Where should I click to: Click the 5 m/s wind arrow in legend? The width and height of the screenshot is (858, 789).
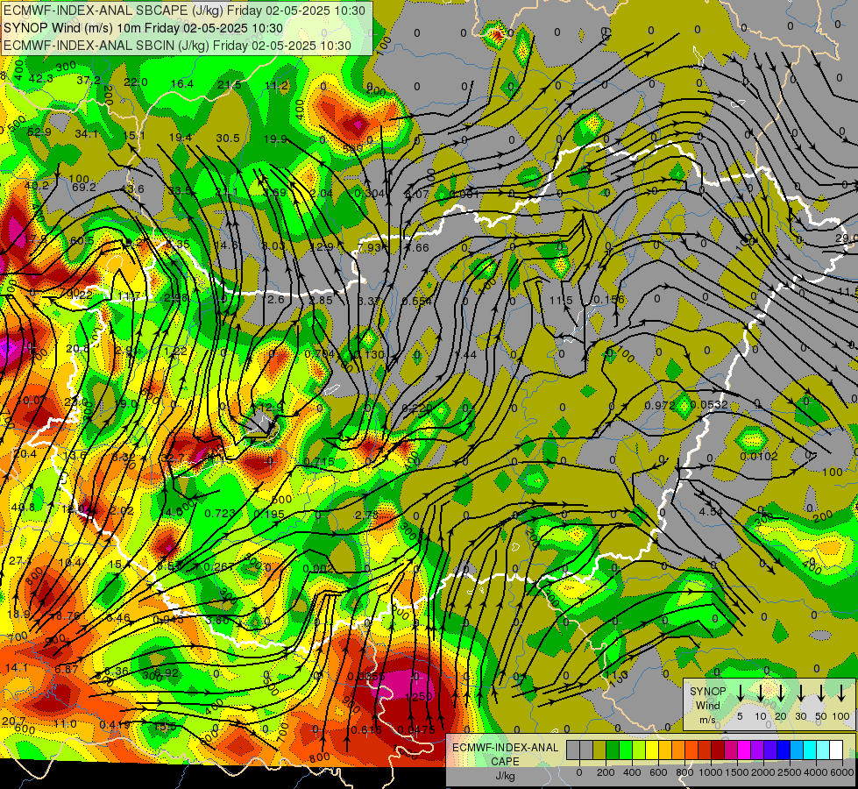pyautogui.click(x=740, y=693)
